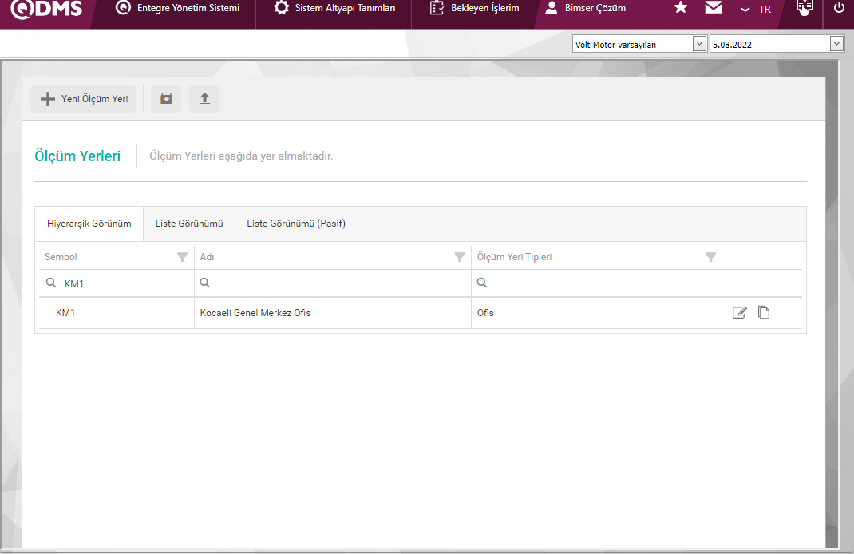Click the Yeni Ölçüm Yeri button

coord(84,99)
